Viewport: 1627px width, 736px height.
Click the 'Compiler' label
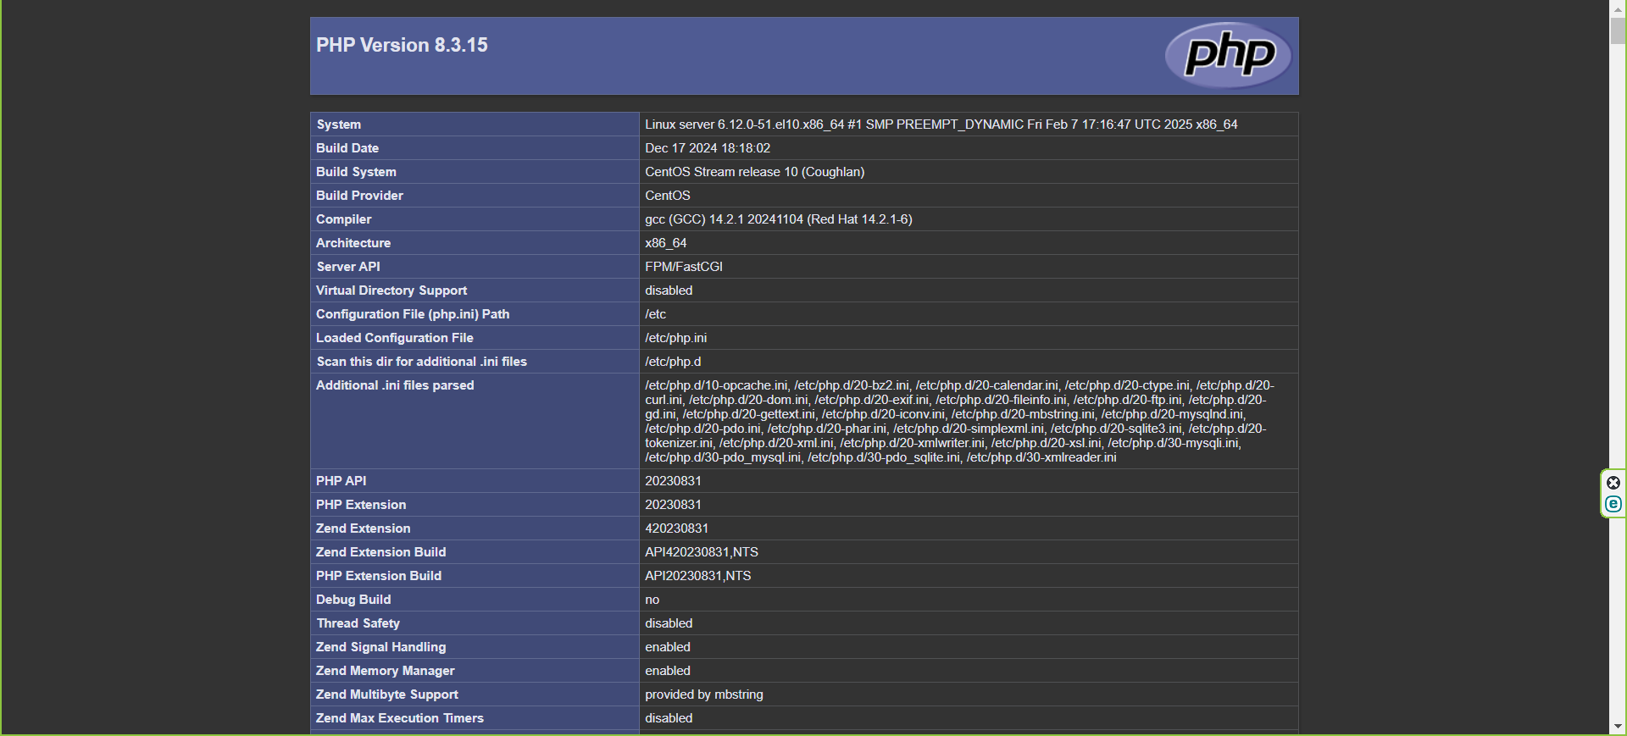click(343, 219)
